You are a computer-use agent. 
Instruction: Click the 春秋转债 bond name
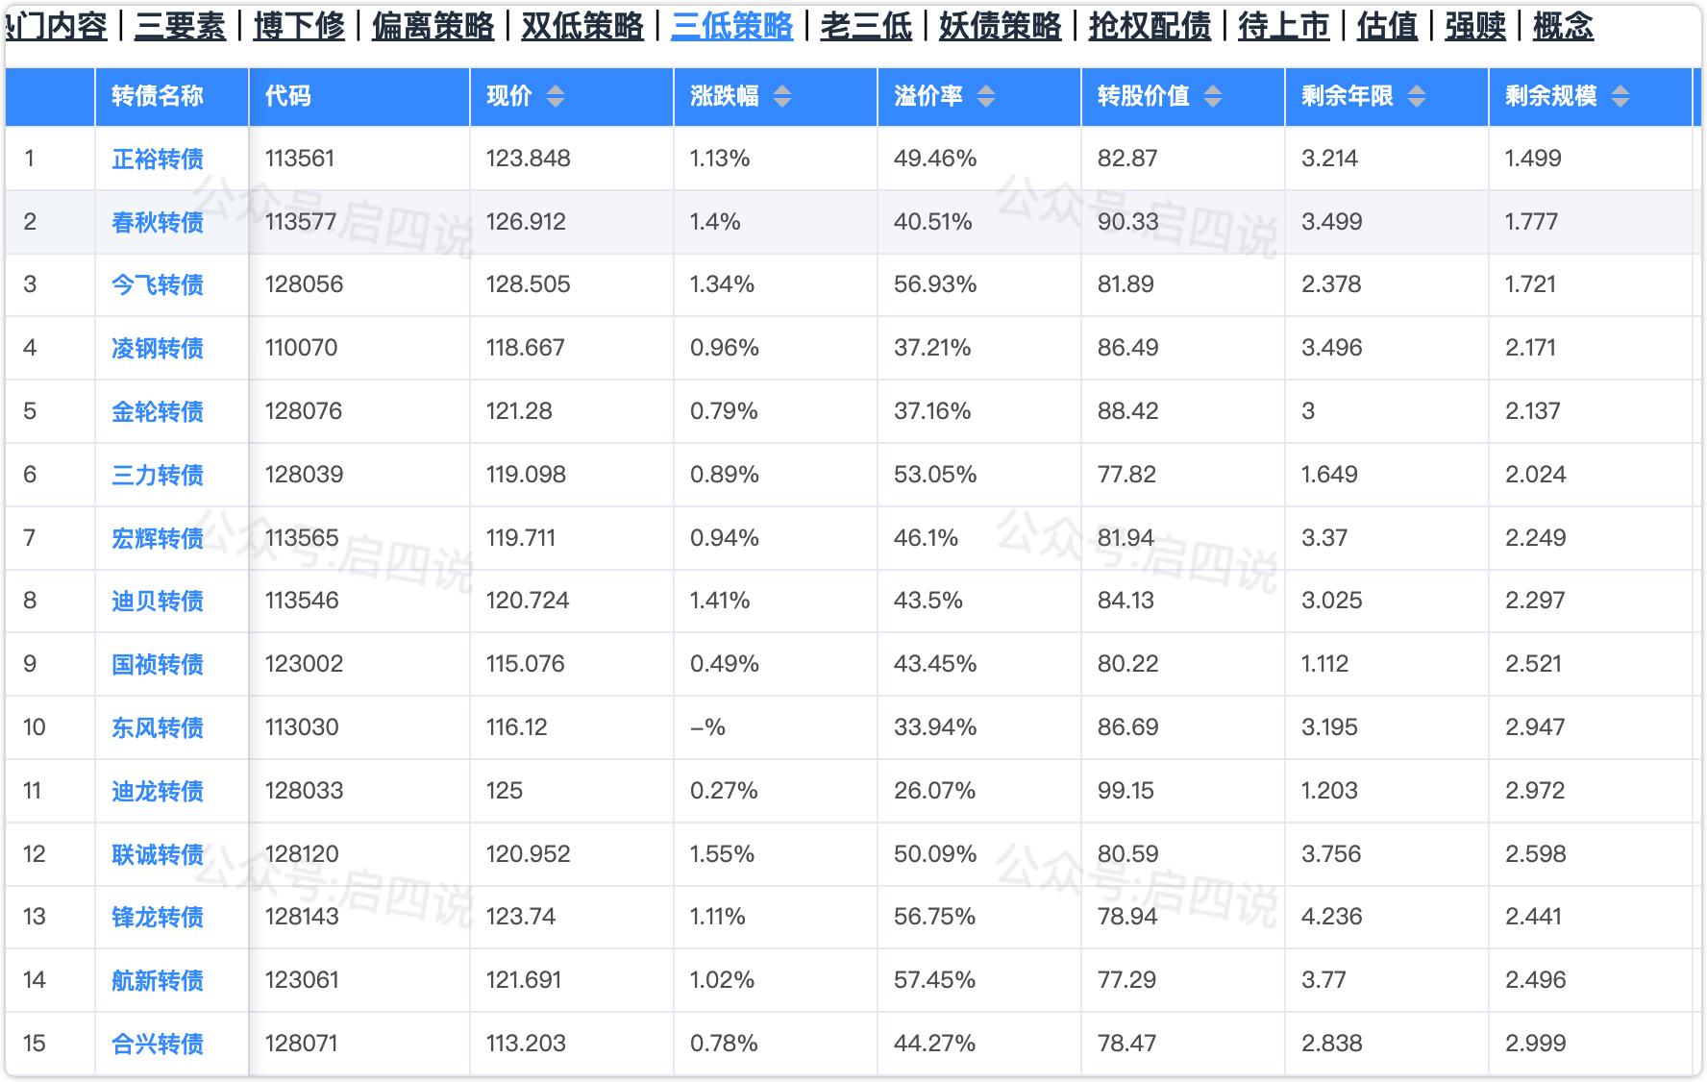pos(158,222)
